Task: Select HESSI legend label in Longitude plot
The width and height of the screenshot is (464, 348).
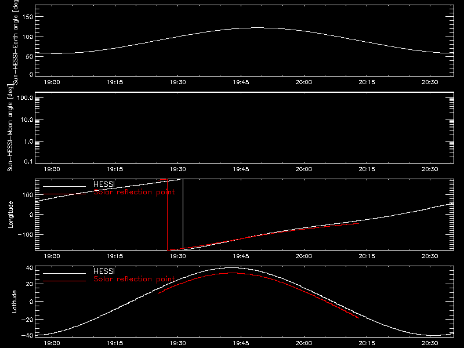Action: 104,184
